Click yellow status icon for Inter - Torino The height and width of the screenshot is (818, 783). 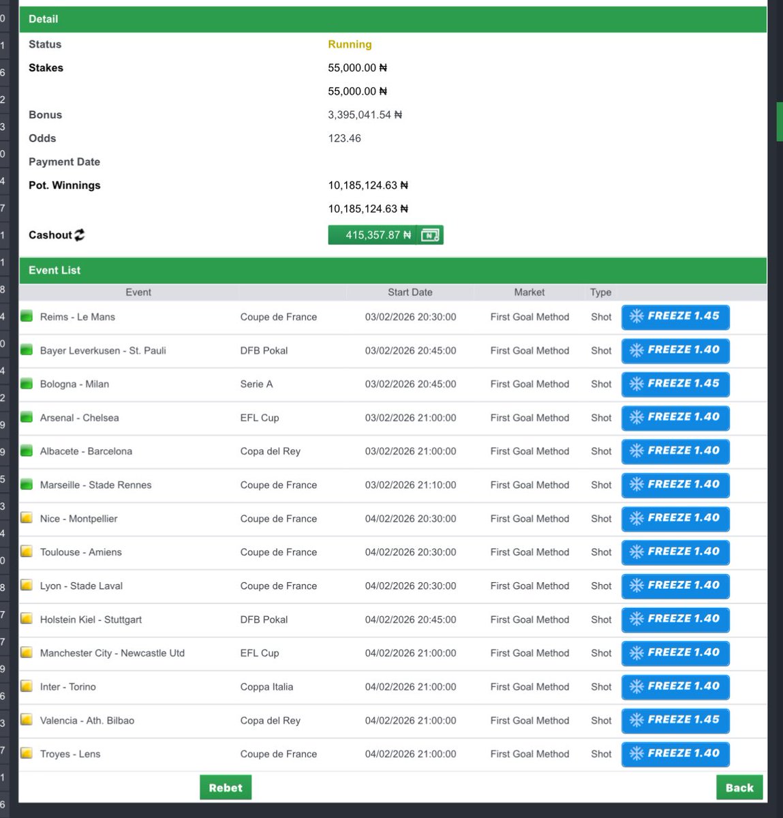(27, 686)
